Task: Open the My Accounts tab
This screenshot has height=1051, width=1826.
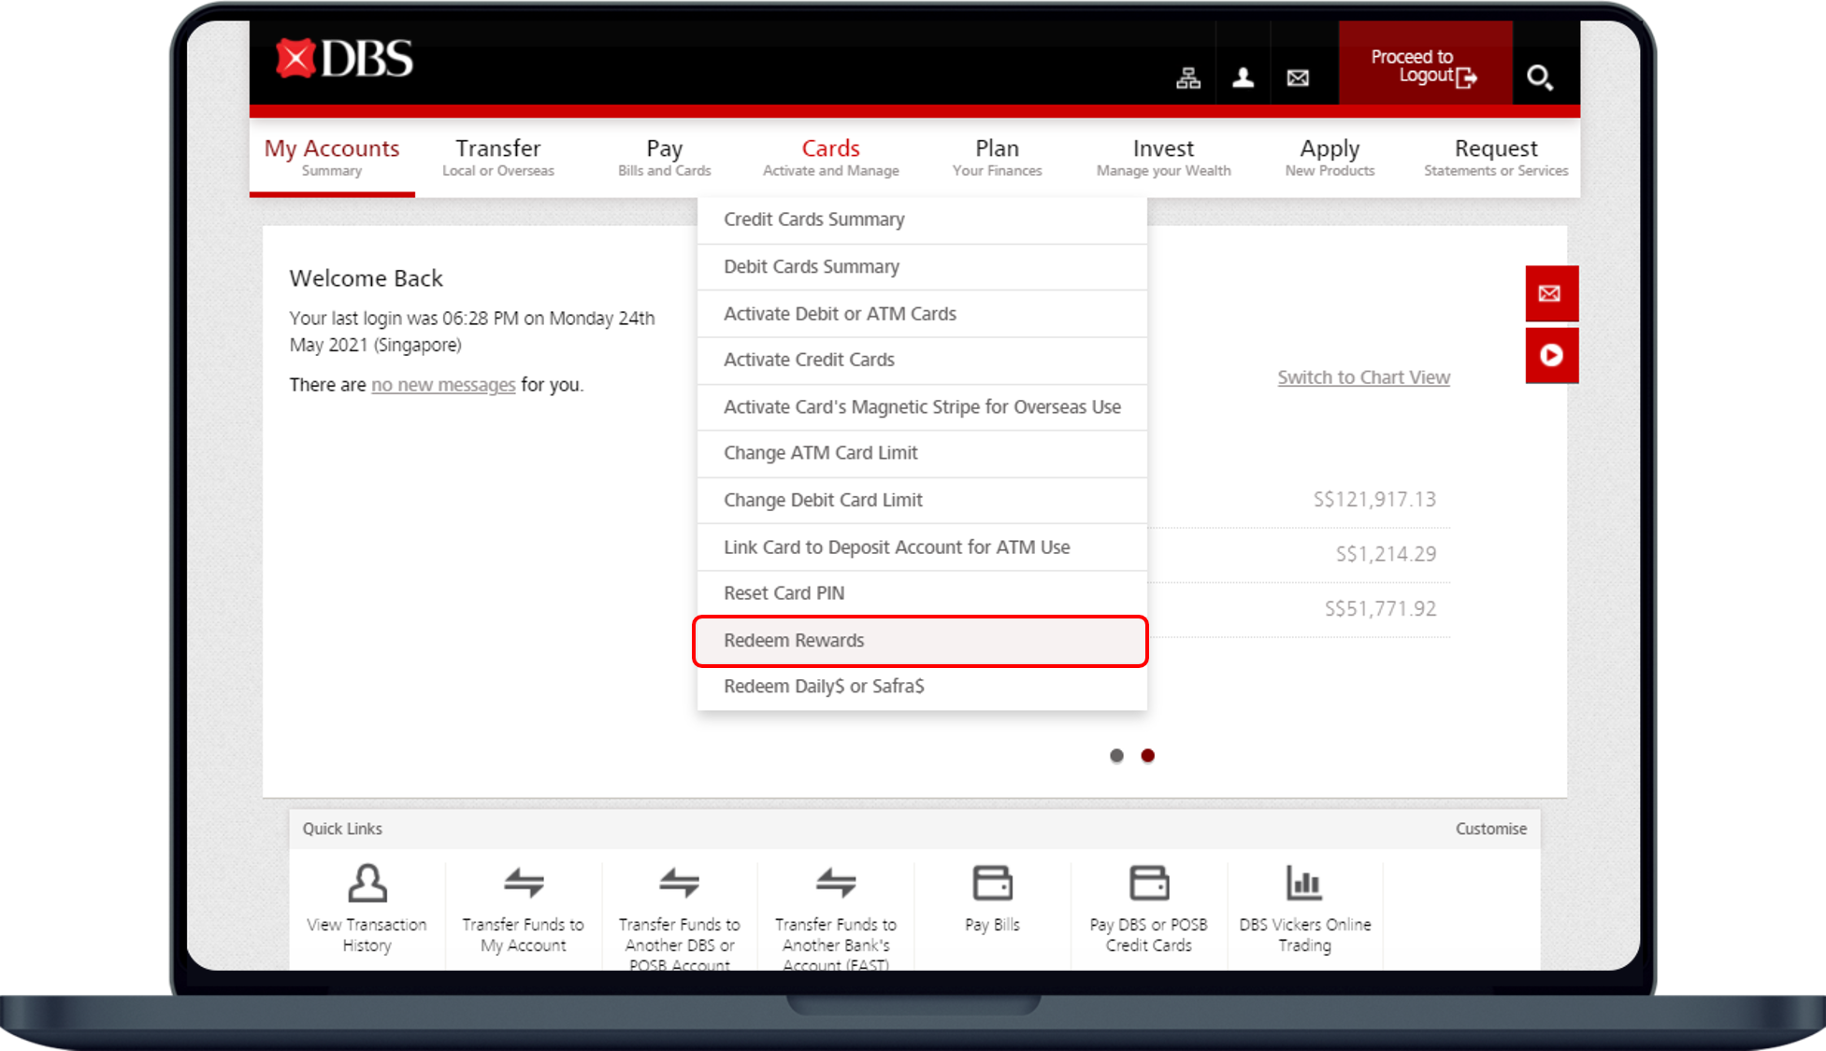Action: pyautogui.click(x=332, y=157)
